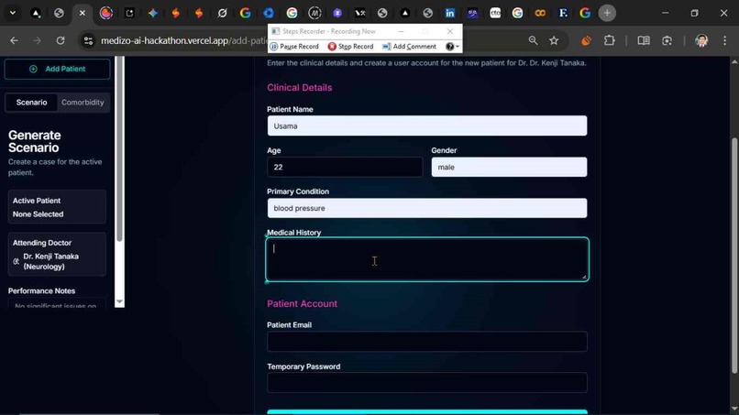Switch to the tab with E. icon

tap(563, 13)
